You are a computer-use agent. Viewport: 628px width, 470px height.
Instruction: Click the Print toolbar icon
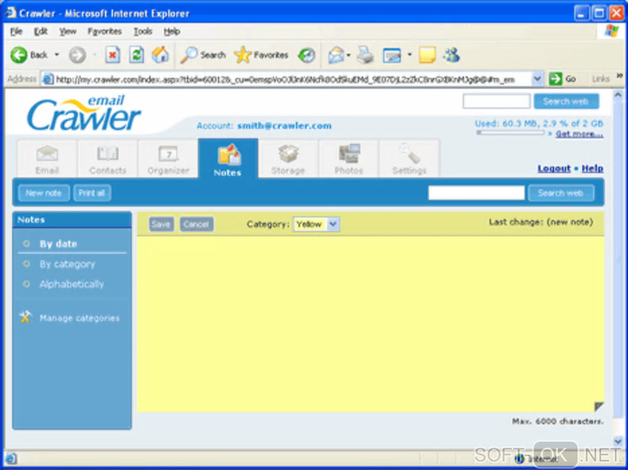[365, 55]
